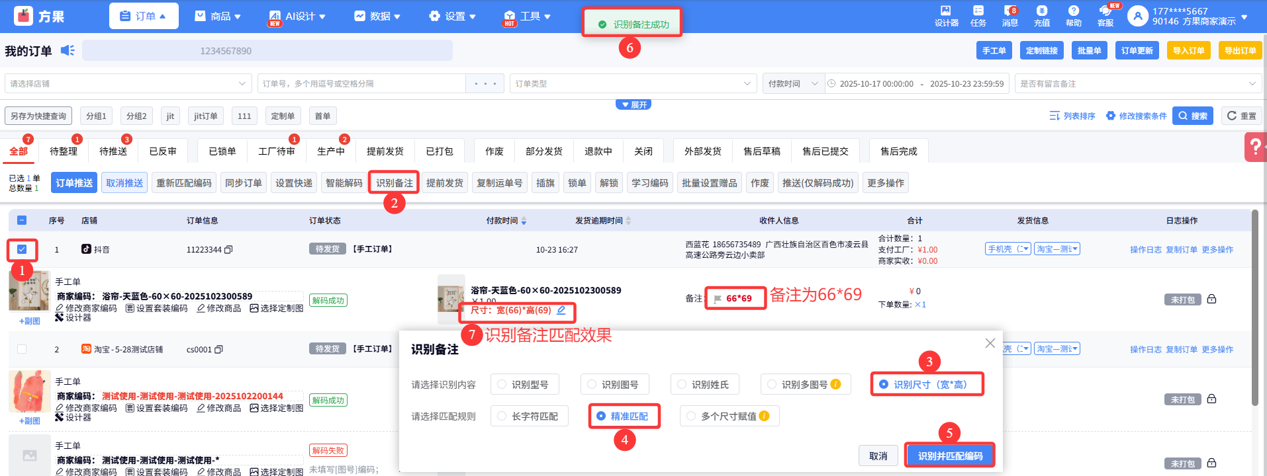
Task: Click the vertical scrollbar of order table
Action: [1254, 307]
